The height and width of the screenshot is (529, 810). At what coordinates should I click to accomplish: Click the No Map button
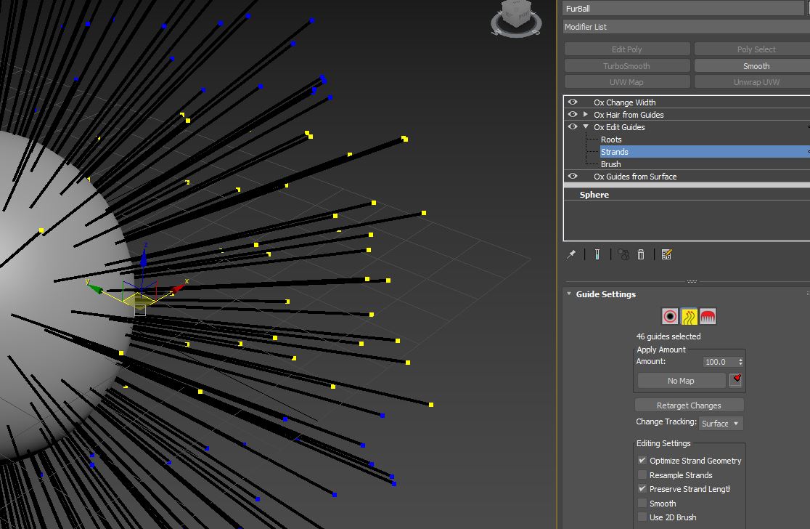(x=681, y=381)
